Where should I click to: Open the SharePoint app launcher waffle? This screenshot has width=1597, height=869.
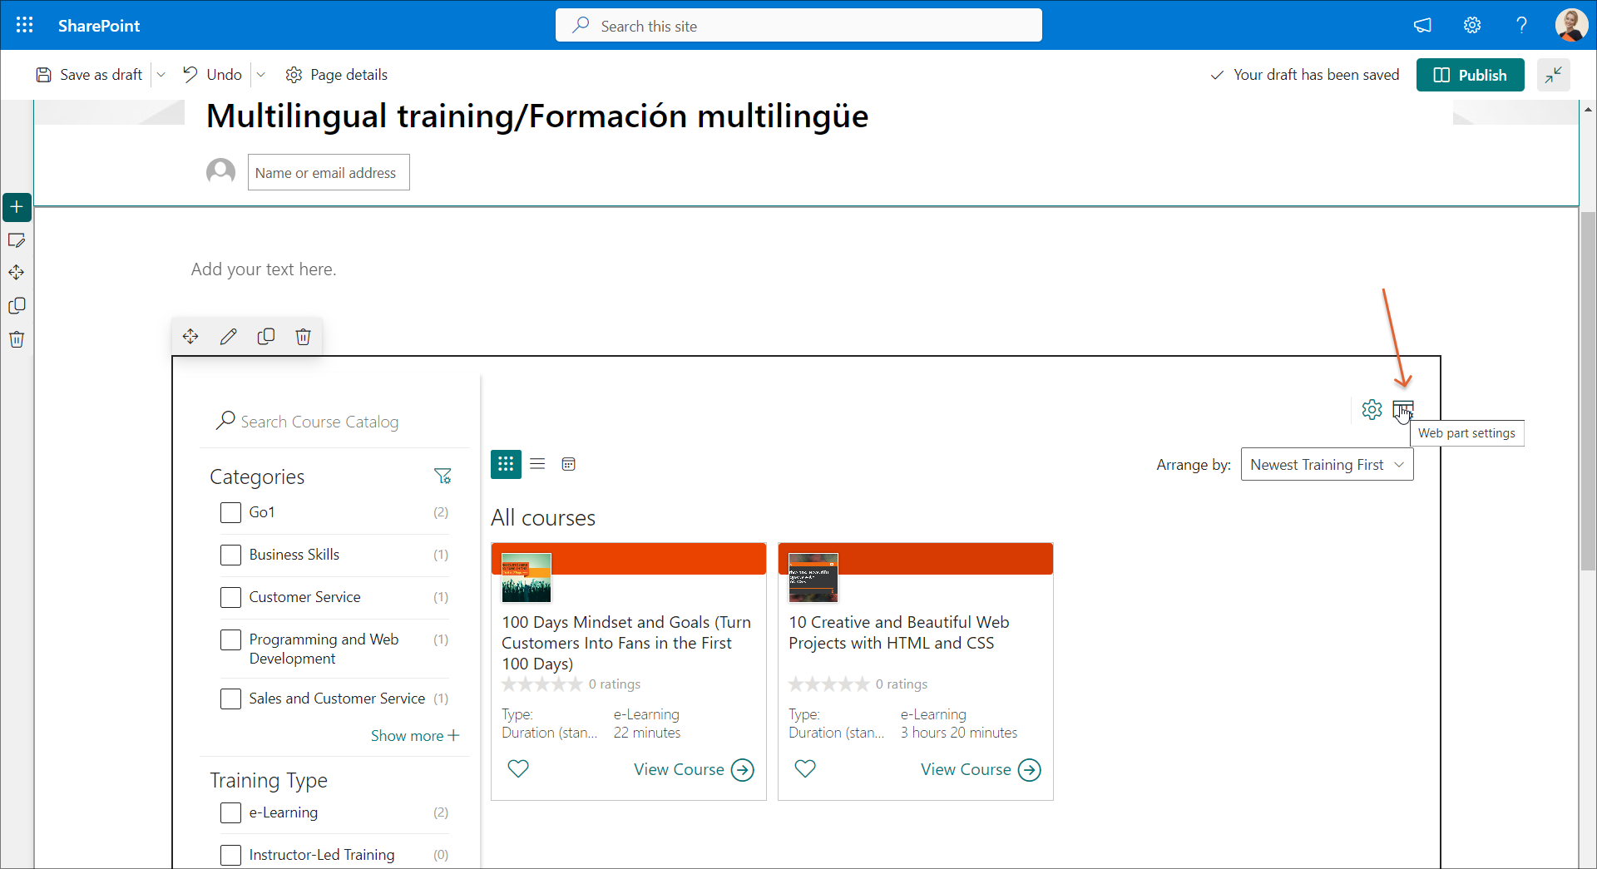point(25,25)
